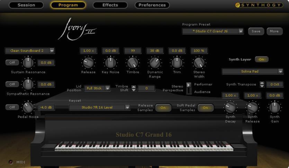Click the Trim 0.0 dB value field
The width and height of the screenshot is (289, 168).
pos(177,51)
